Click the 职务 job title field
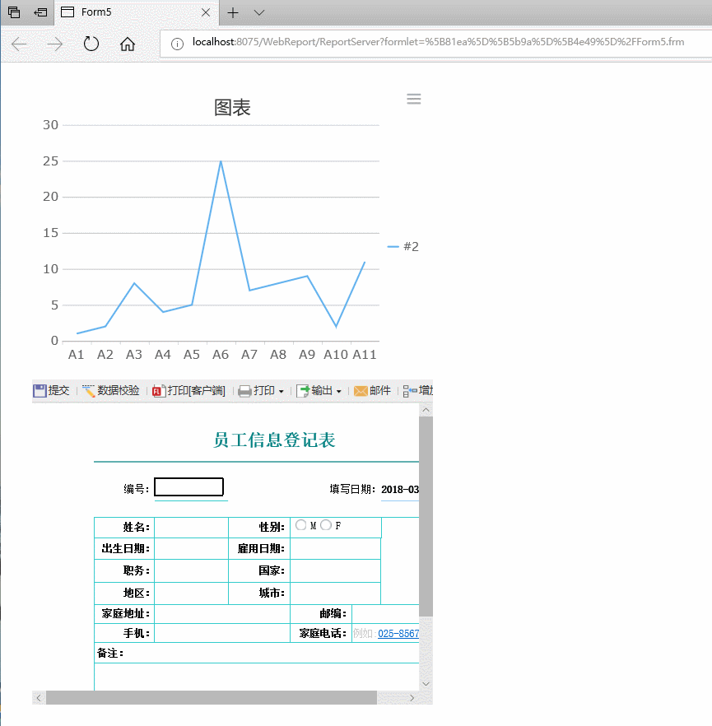712x726 pixels. [191, 570]
